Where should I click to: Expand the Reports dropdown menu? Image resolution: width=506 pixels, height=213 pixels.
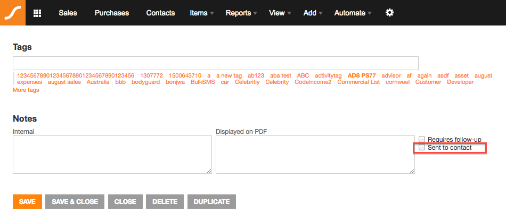coord(241,13)
